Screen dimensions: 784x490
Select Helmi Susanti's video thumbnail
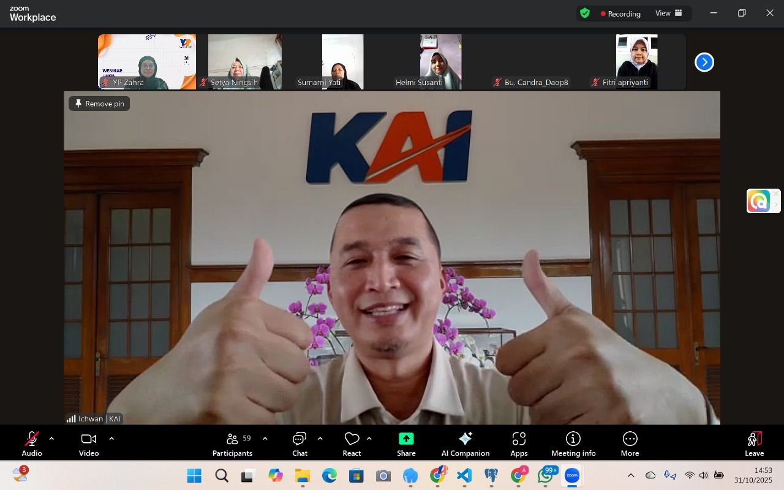point(441,62)
